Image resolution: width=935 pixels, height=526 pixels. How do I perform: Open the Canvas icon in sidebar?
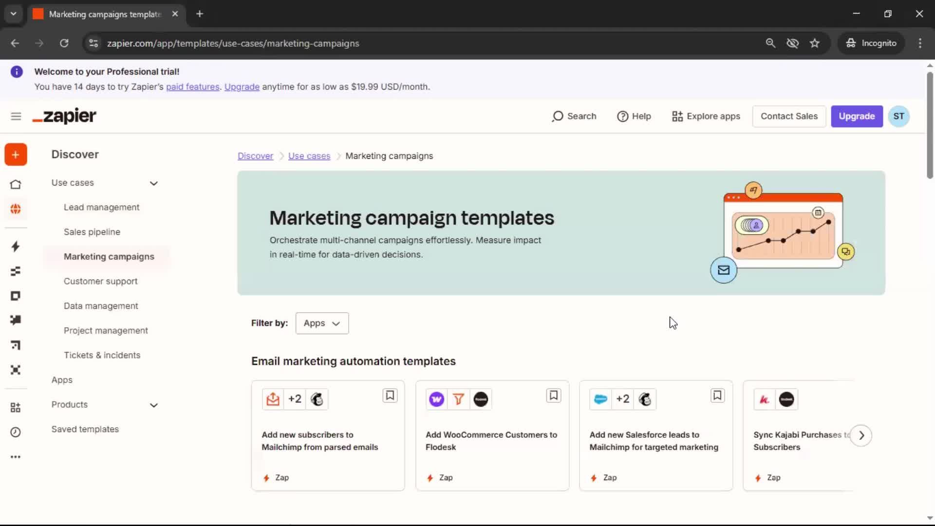coord(16,345)
